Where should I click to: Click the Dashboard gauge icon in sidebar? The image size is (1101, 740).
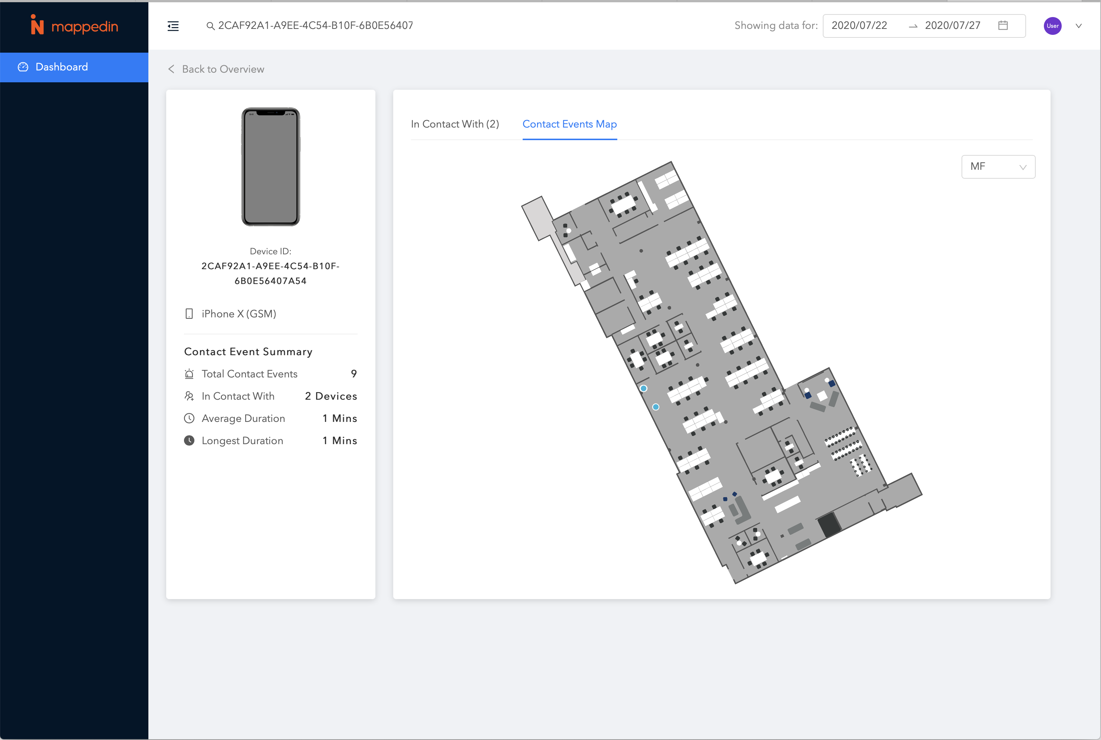click(x=23, y=67)
